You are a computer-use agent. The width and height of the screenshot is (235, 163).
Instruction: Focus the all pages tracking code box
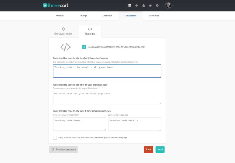107,71
